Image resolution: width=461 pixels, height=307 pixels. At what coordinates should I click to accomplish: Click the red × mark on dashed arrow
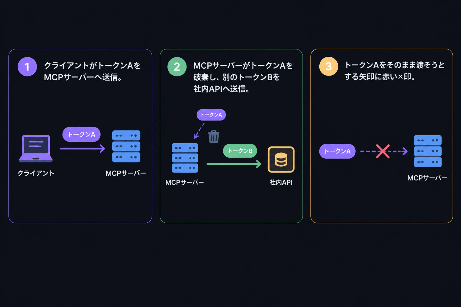pyautogui.click(x=383, y=151)
